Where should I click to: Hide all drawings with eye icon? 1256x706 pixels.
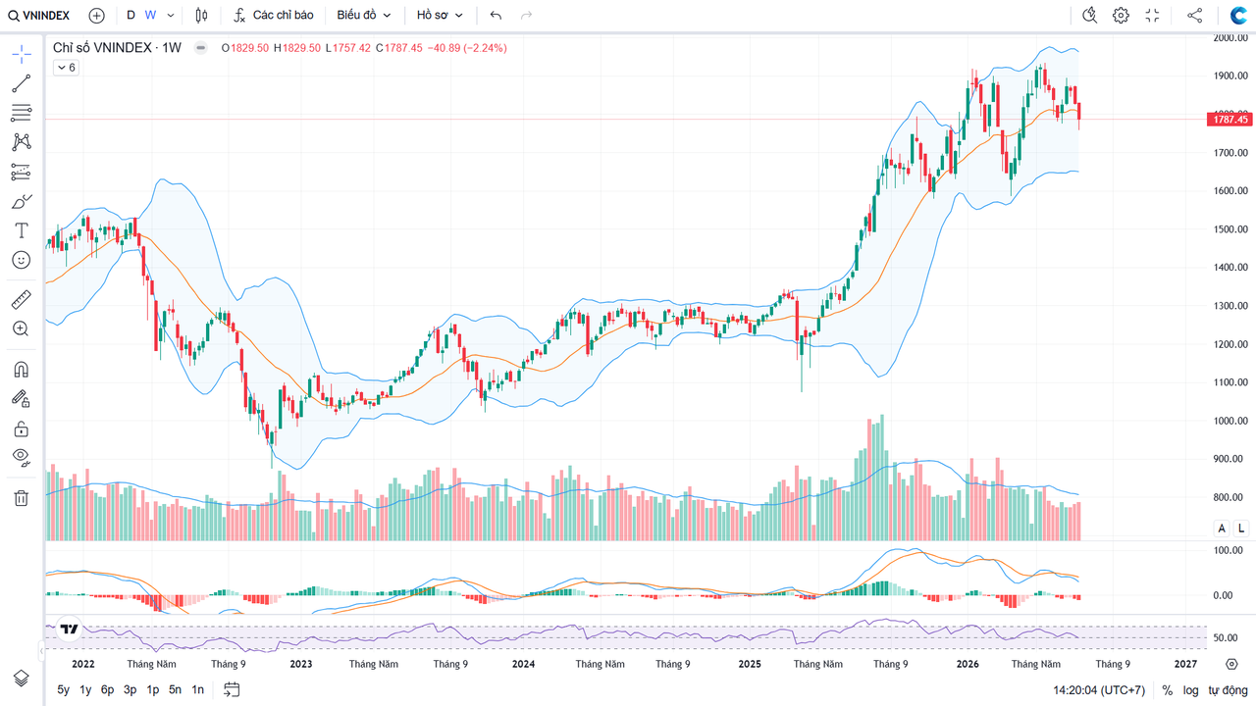(21, 457)
